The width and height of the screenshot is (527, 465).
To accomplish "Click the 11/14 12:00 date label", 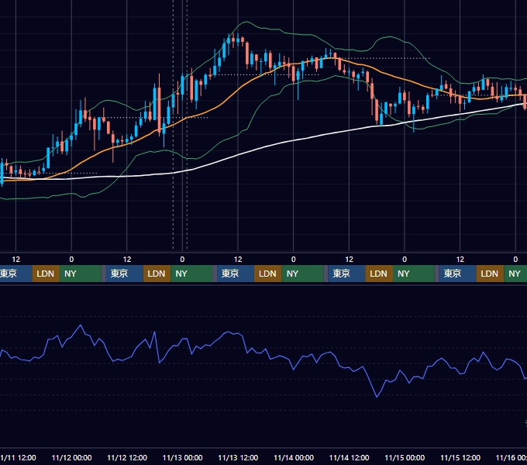I will pos(350,457).
